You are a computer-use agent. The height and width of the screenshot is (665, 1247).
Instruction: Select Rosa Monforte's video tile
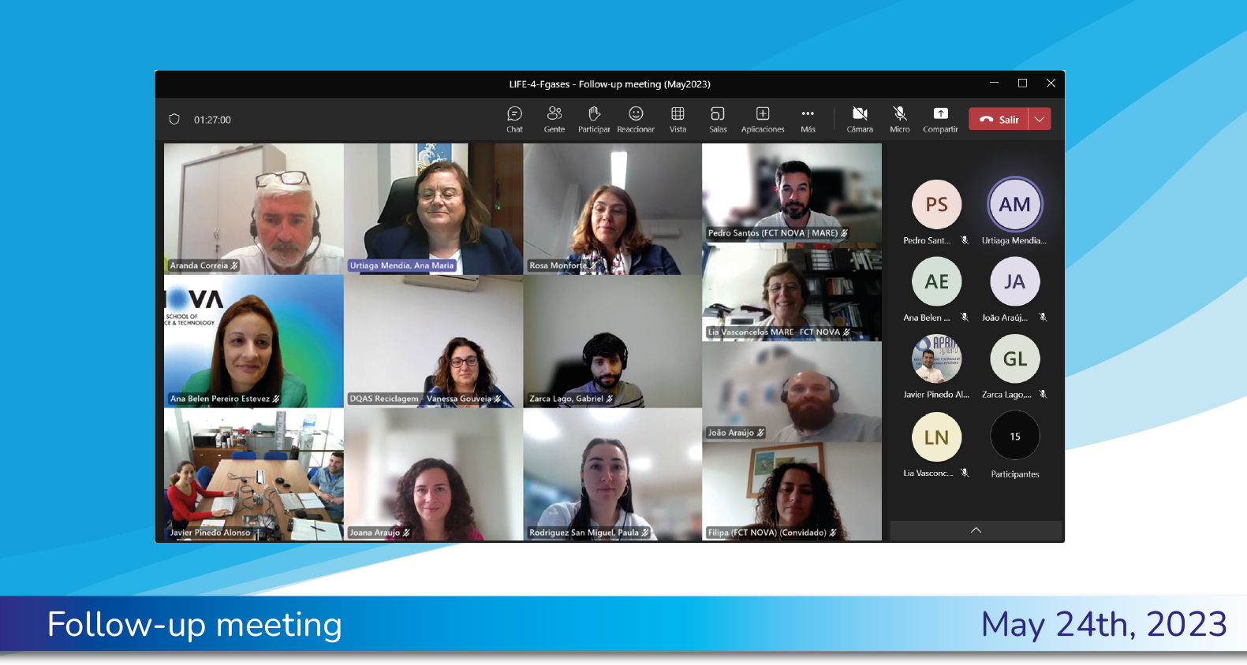(x=612, y=209)
